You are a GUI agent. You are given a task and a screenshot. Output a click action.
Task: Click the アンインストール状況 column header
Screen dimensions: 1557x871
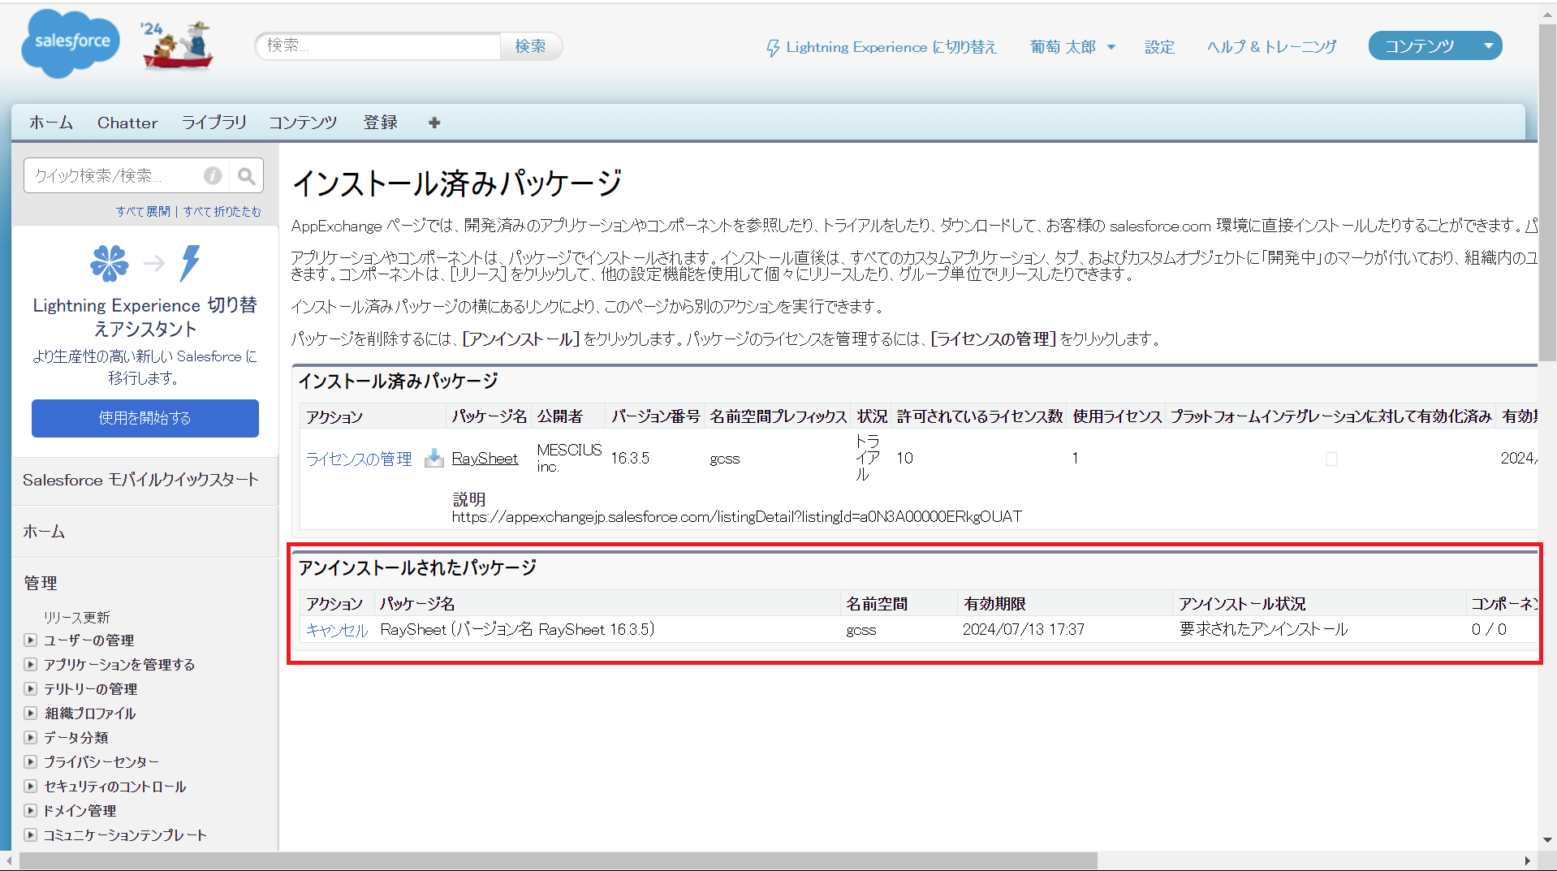pyautogui.click(x=1242, y=604)
